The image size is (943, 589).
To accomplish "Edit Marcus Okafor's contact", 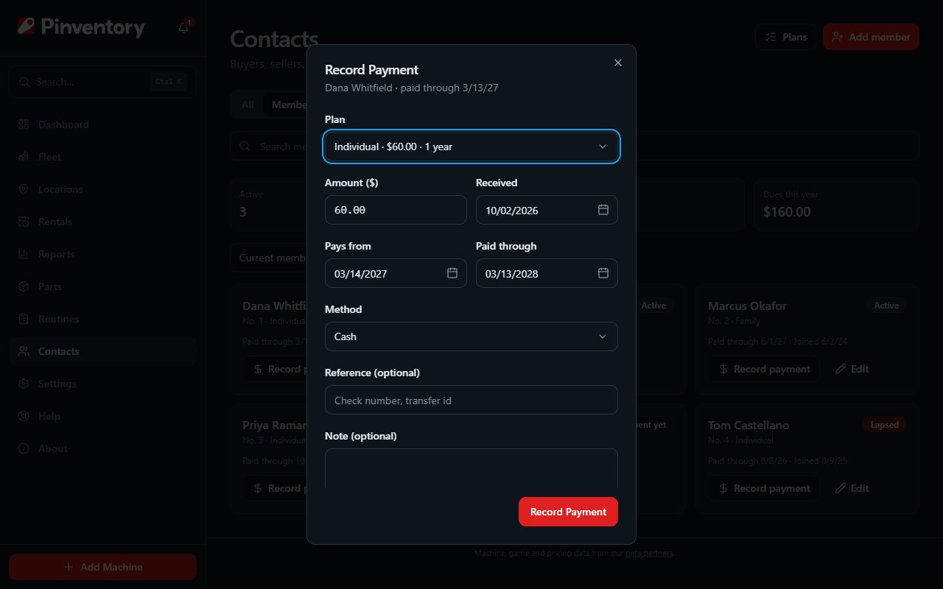I will [852, 369].
